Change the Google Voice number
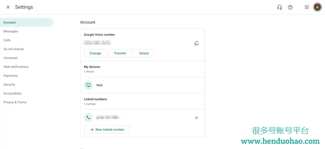This screenshot has width=325, height=149. click(x=95, y=53)
